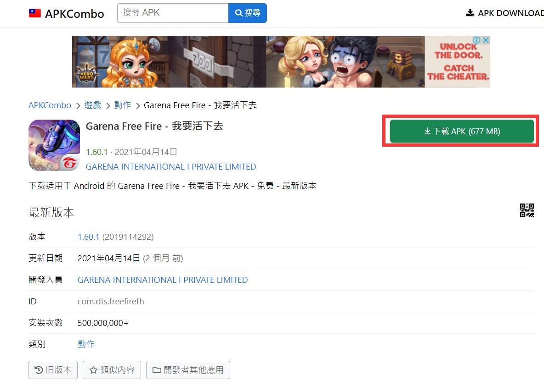The width and height of the screenshot is (544, 391).
Task: Focus the 搜尋 APK search field
Action: [173, 13]
